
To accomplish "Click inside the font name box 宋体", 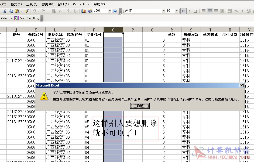I will coord(143,11).
